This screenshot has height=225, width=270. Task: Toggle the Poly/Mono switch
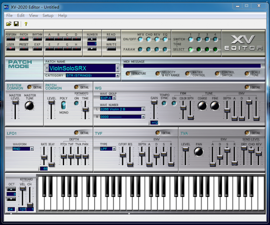(x=63, y=105)
